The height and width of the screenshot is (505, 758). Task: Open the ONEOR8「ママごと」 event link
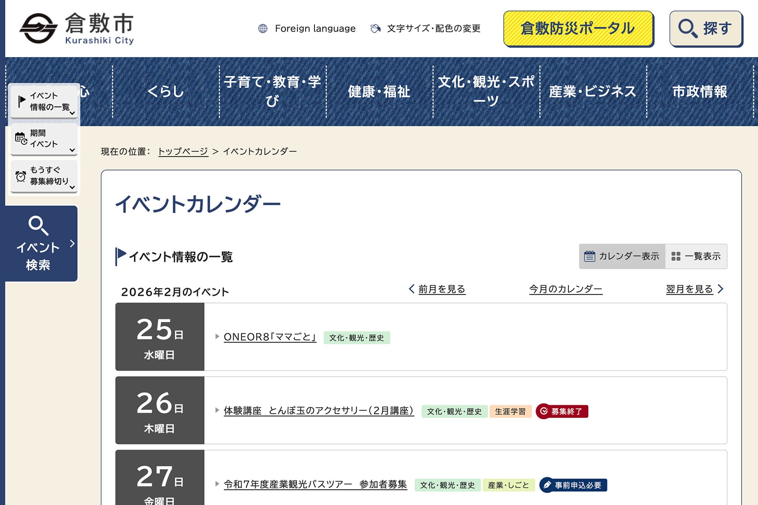point(270,337)
